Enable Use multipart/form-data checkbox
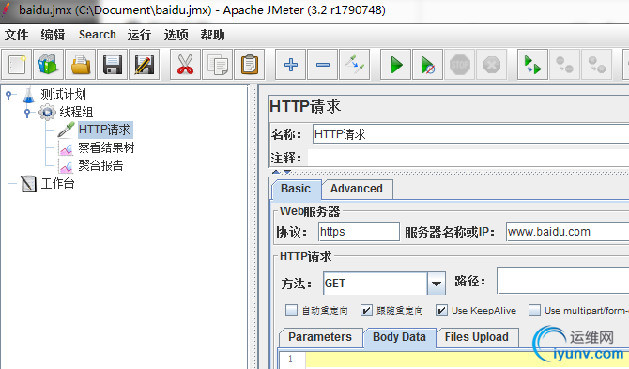Image resolution: width=629 pixels, height=369 pixels. point(534,310)
